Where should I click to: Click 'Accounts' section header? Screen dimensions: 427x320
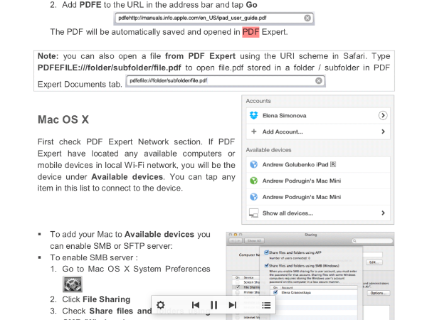coord(258,101)
